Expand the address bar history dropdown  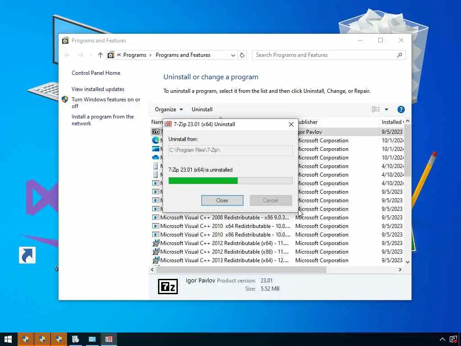(x=233, y=55)
